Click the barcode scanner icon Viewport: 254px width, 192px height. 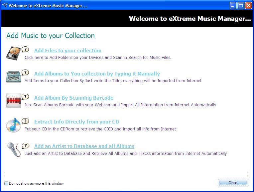tap(14, 101)
